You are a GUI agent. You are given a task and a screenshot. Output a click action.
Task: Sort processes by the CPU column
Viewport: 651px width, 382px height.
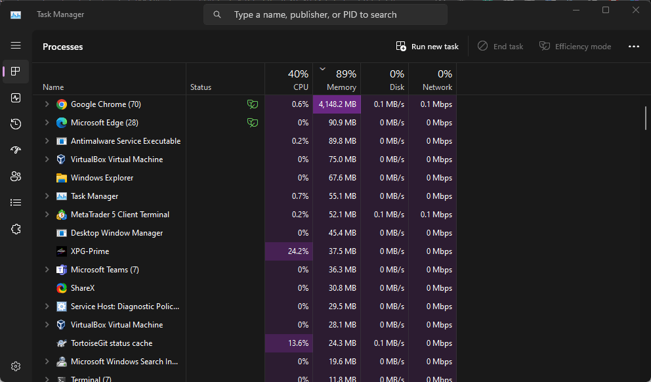289,80
